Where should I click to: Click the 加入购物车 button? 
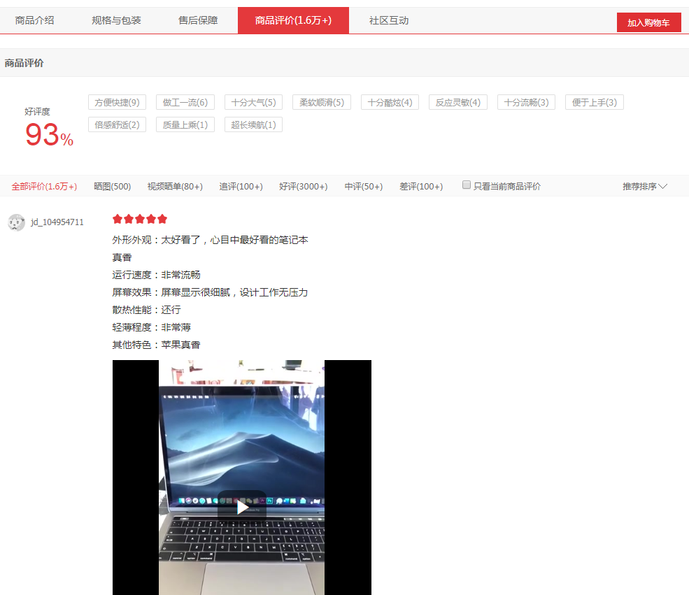click(648, 22)
